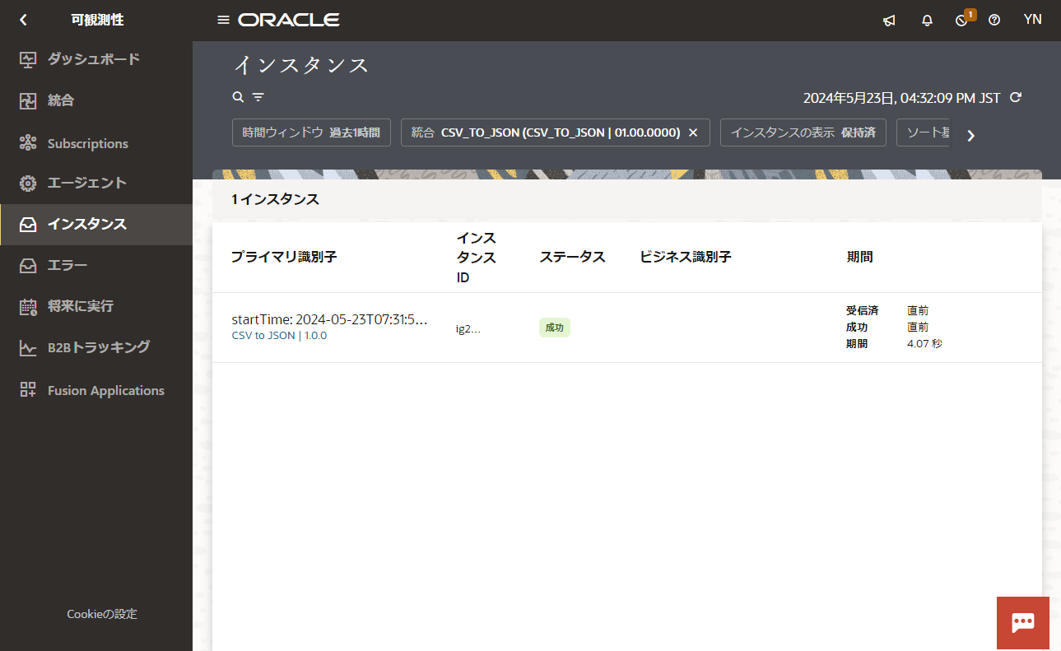Toggle the hamburger navigation menu

tap(223, 20)
